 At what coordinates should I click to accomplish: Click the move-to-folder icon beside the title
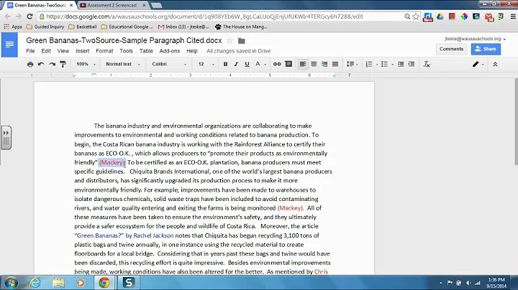[242, 41]
